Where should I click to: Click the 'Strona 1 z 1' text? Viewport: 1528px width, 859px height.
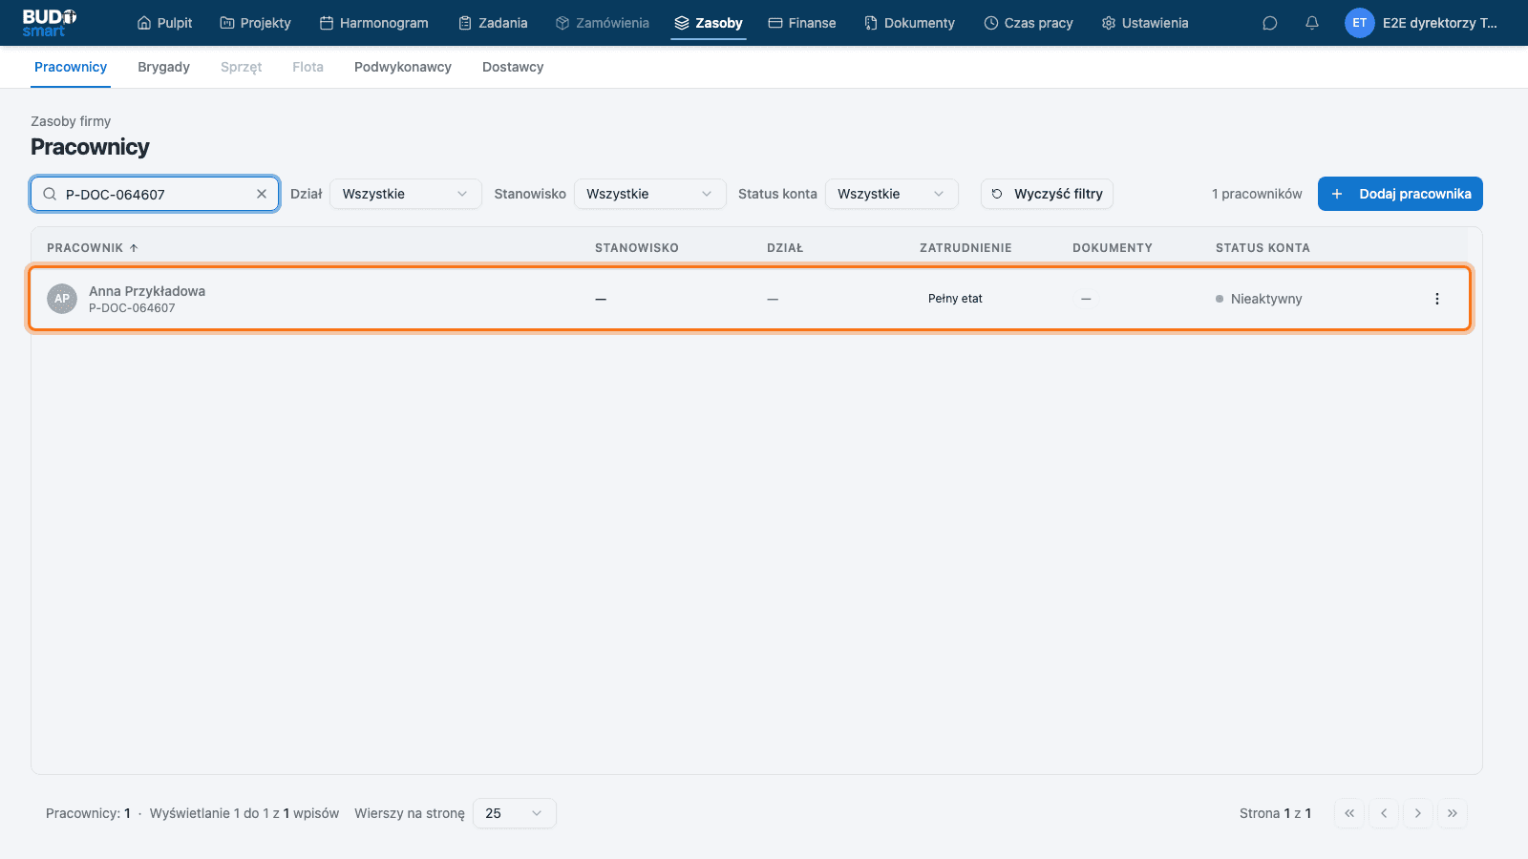[1275, 813]
